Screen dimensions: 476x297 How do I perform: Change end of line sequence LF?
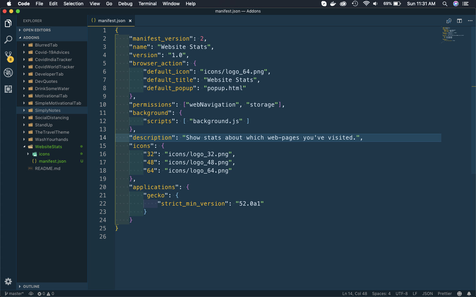click(415, 294)
